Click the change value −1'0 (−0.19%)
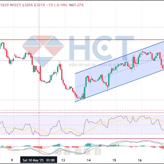 57,5
